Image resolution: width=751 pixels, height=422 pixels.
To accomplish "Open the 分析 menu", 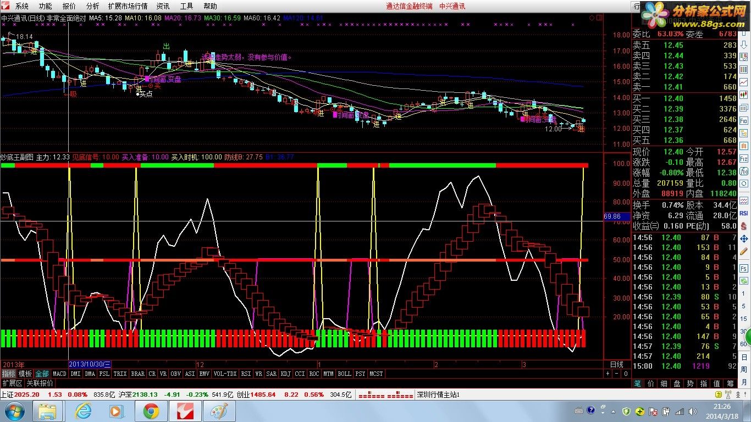I will pyautogui.click(x=92, y=6).
